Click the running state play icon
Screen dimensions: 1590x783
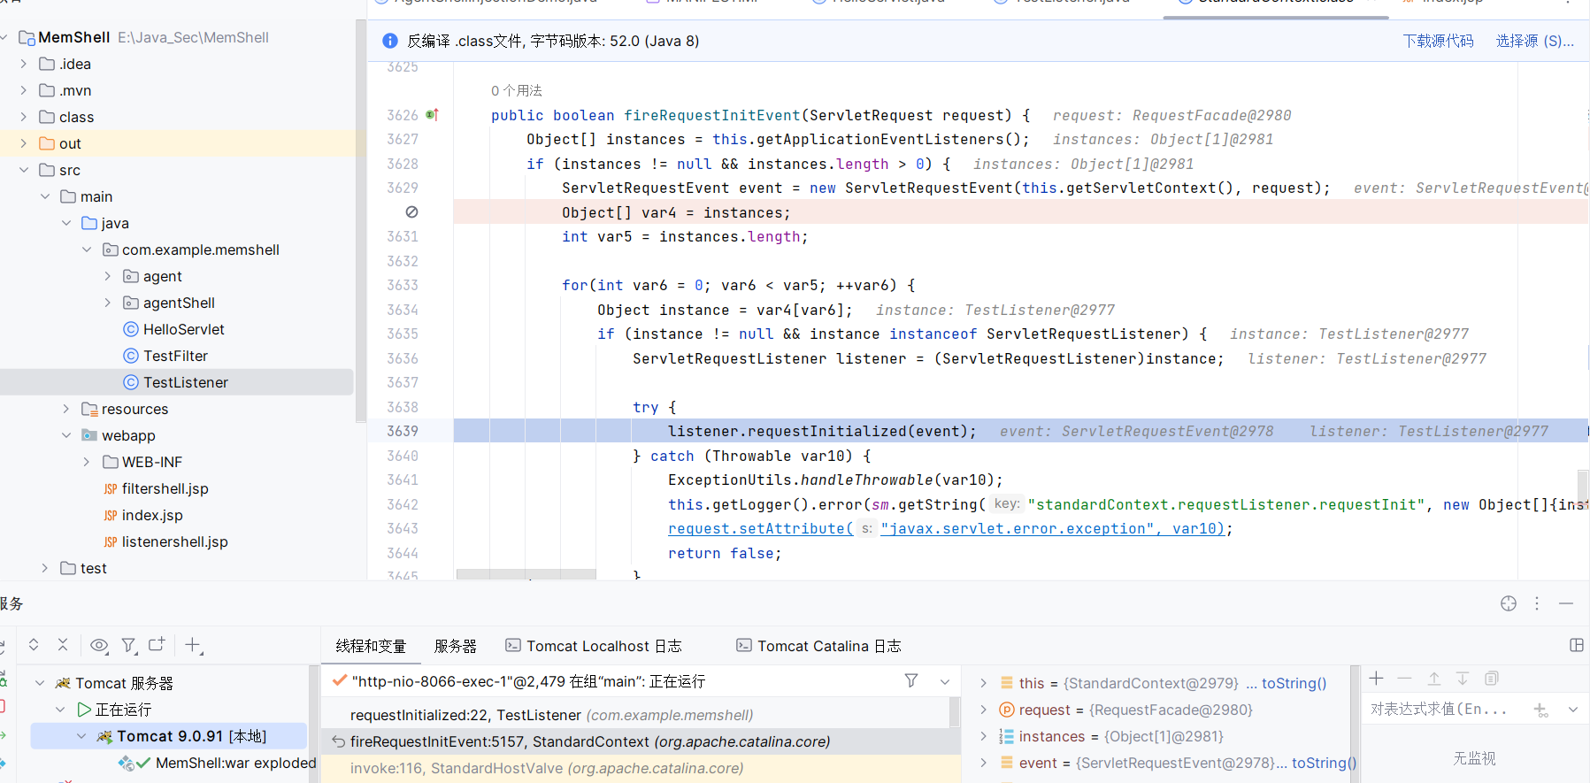click(x=84, y=710)
